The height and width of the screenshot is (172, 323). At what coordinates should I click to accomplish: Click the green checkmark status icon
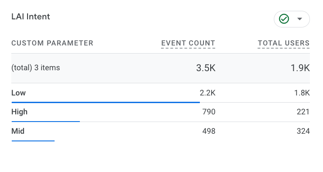click(284, 19)
